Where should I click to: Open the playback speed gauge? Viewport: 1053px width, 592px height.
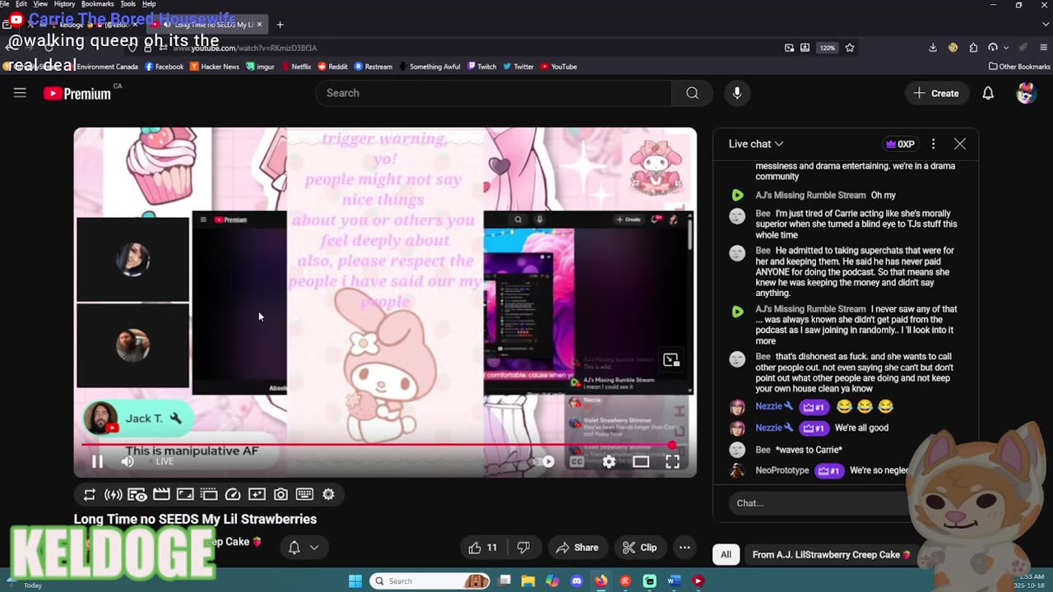click(233, 494)
